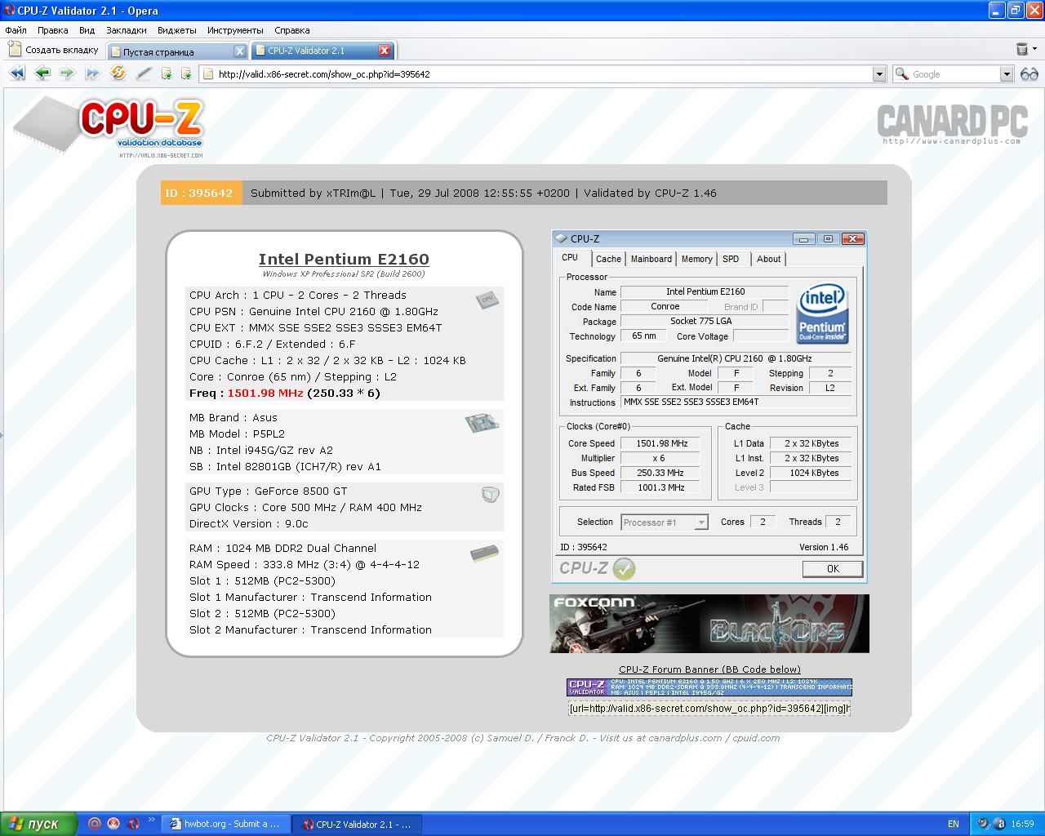Open the address bar dropdown arrow

(x=879, y=74)
